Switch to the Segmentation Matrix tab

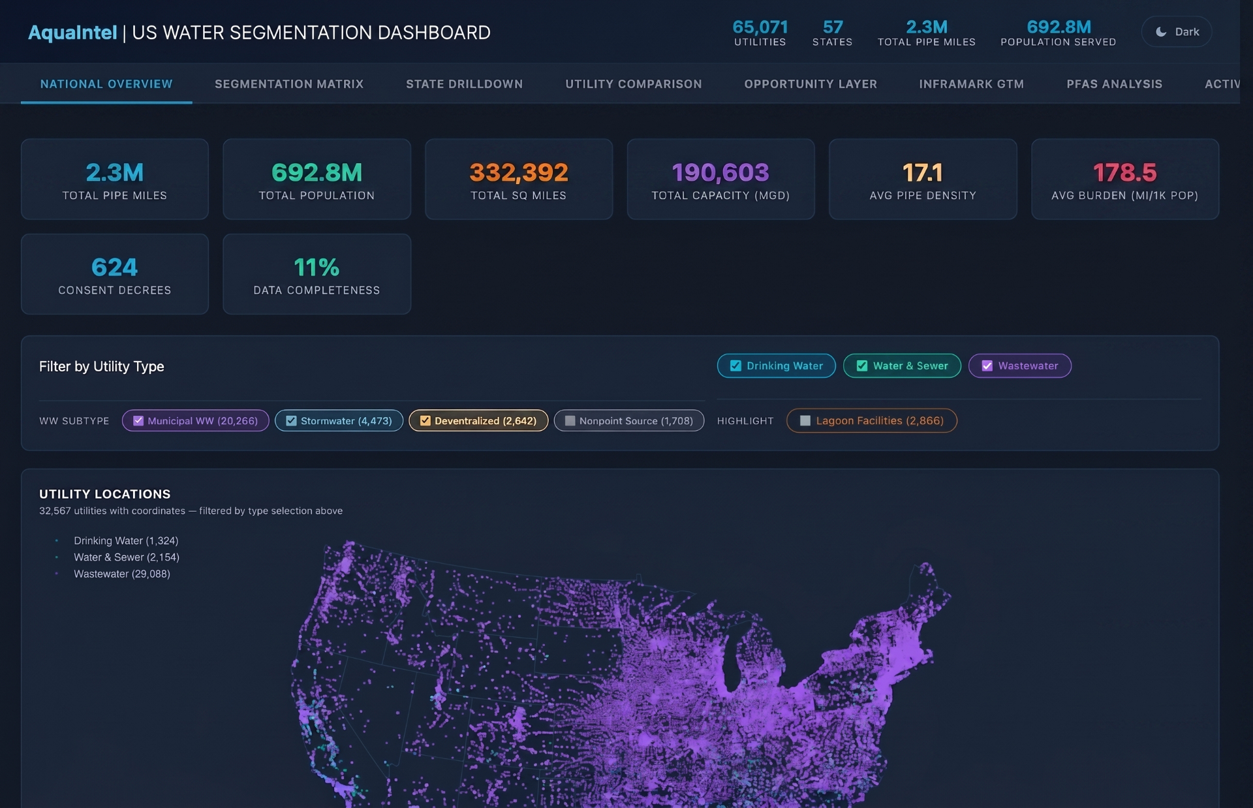[x=289, y=84]
